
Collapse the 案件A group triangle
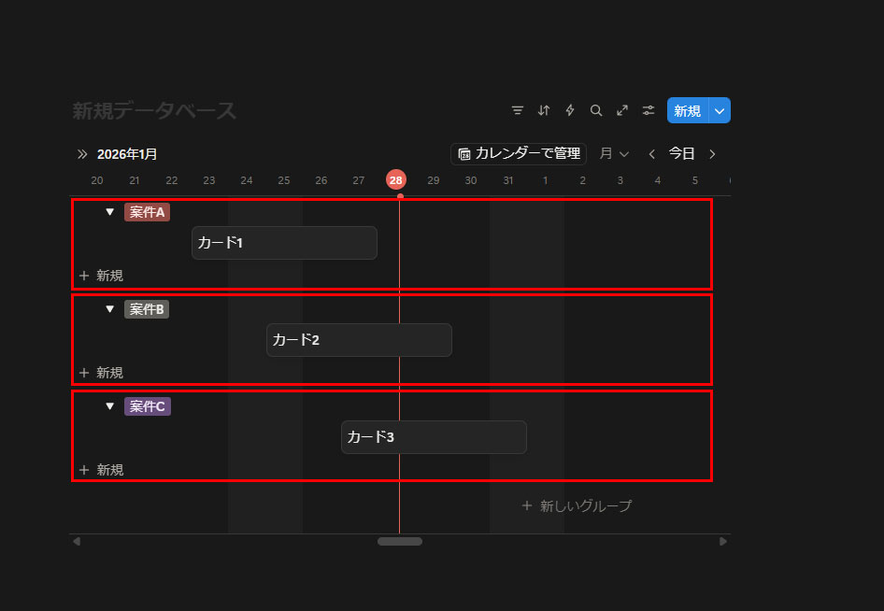point(109,212)
